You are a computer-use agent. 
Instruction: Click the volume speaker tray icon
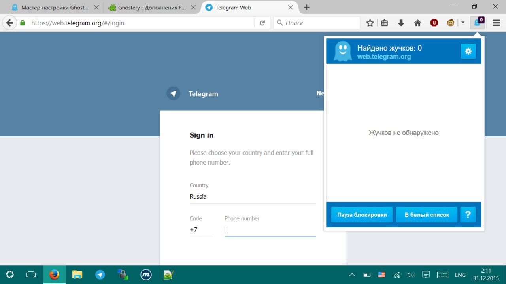point(411,275)
